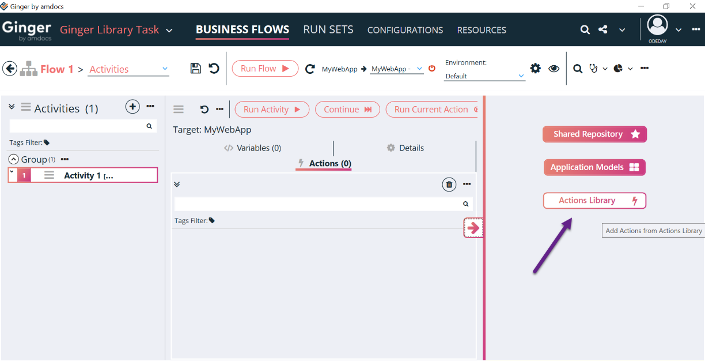Open the Group row ellipsis menu
This screenshot has width=705, height=361.
(65, 159)
